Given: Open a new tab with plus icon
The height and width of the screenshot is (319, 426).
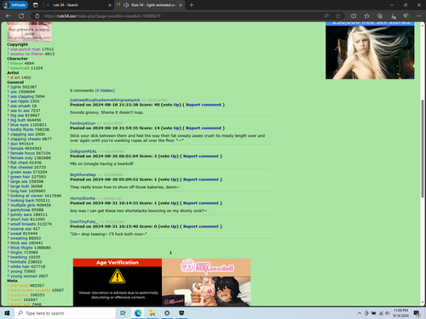Looking at the screenshot, I should 192,5.
